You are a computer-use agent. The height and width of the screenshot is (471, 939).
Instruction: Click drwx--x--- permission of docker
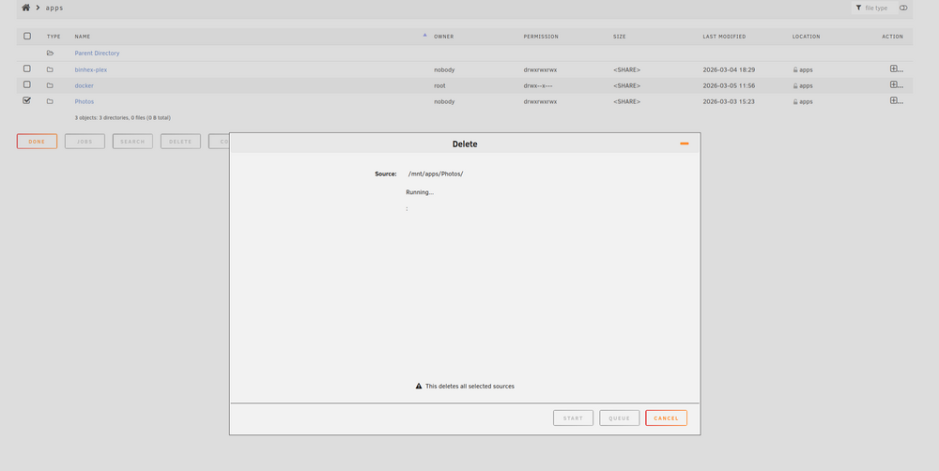(538, 85)
